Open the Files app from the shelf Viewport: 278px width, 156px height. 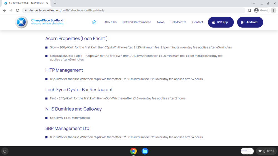(145, 151)
